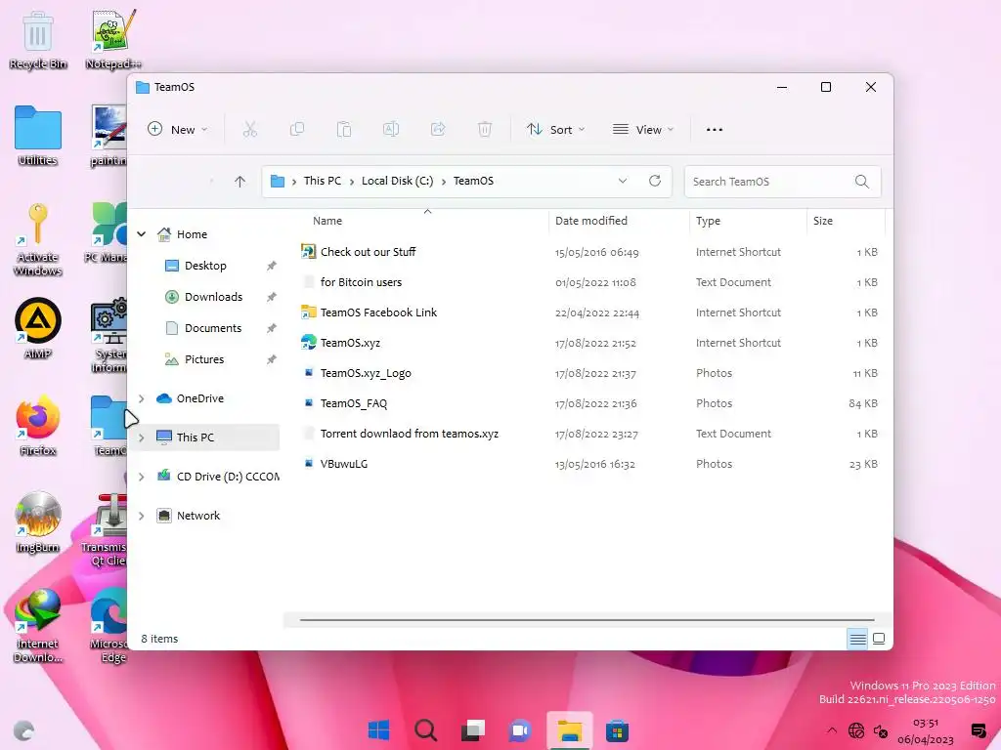Switch to large thumbnails view icon in status bar

pos(879,639)
